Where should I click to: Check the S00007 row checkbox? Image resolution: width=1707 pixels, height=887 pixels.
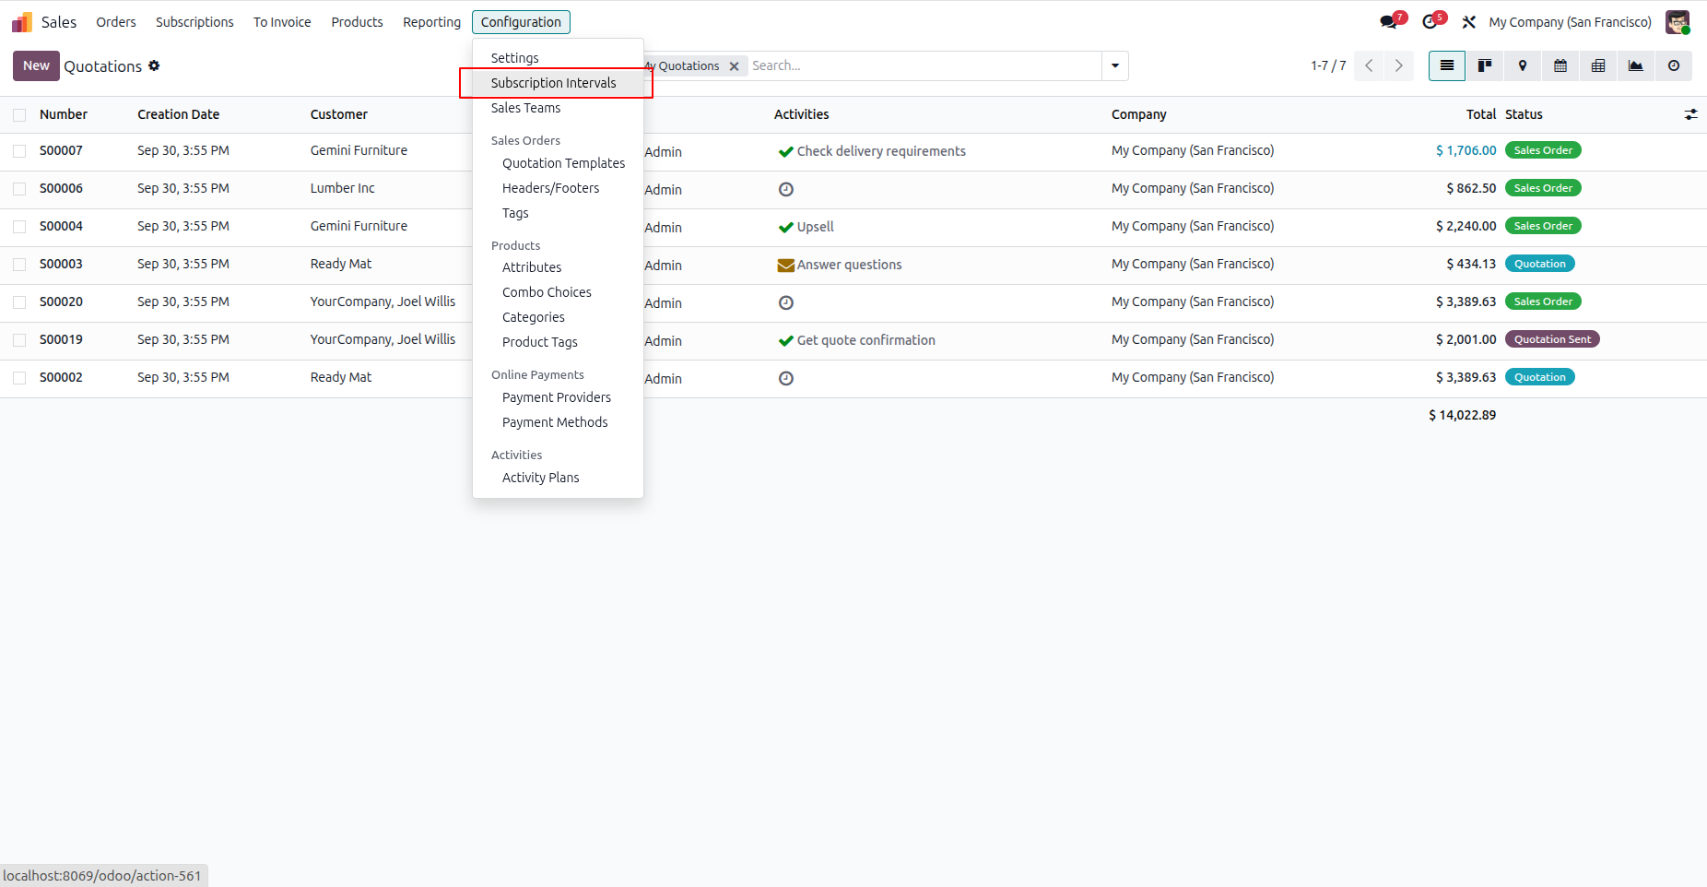[x=19, y=151]
